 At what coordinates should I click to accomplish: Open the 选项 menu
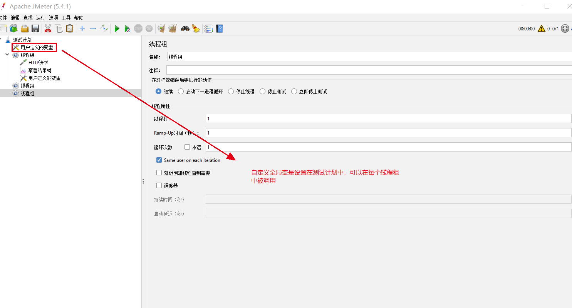(x=53, y=18)
